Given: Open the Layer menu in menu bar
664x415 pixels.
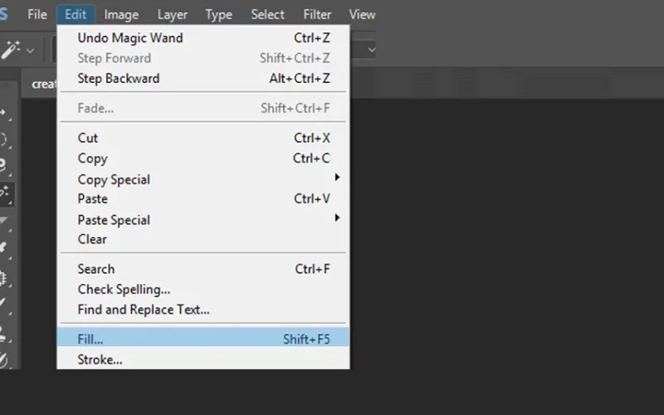Looking at the screenshot, I should click(x=173, y=14).
